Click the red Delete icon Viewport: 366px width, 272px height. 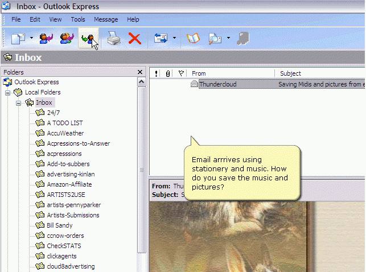click(x=135, y=39)
